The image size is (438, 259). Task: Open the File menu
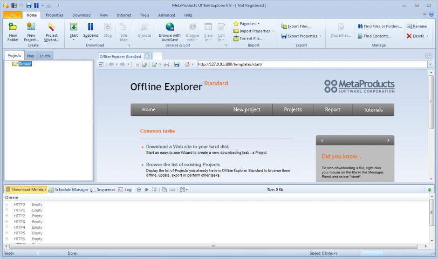pyautogui.click(x=12, y=15)
